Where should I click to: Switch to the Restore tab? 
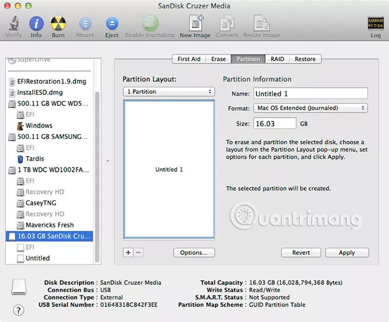coord(305,59)
